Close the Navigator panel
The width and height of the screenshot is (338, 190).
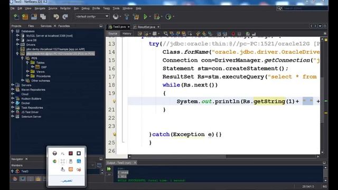[26, 159]
